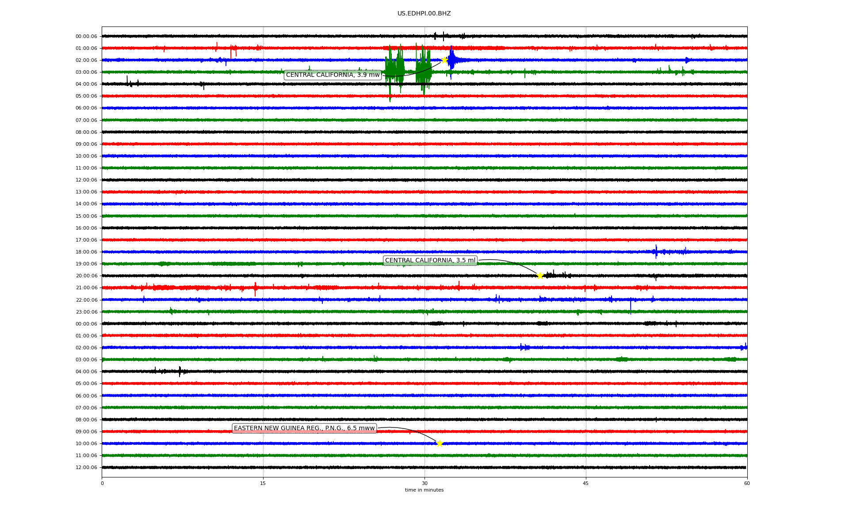
Task: Click the blue spike on the 18:00:06 trace
Action: point(656,252)
